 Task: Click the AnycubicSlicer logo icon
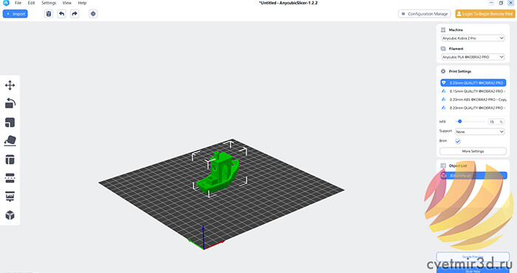pyautogui.click(x=6, y=3)
